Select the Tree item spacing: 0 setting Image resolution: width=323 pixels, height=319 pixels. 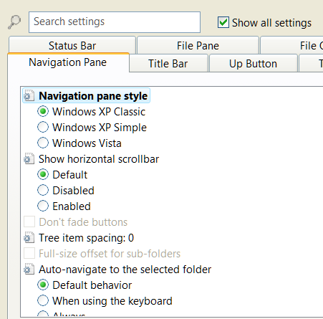[x=86, y=238]
